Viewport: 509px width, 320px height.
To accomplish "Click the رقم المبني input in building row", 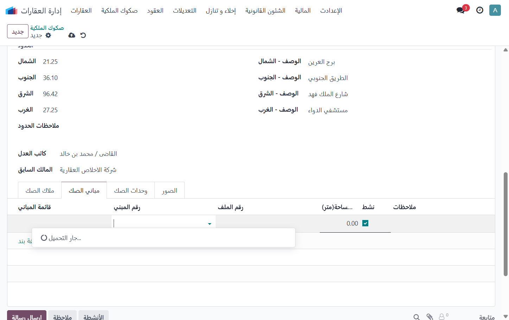I will (160, 224).
